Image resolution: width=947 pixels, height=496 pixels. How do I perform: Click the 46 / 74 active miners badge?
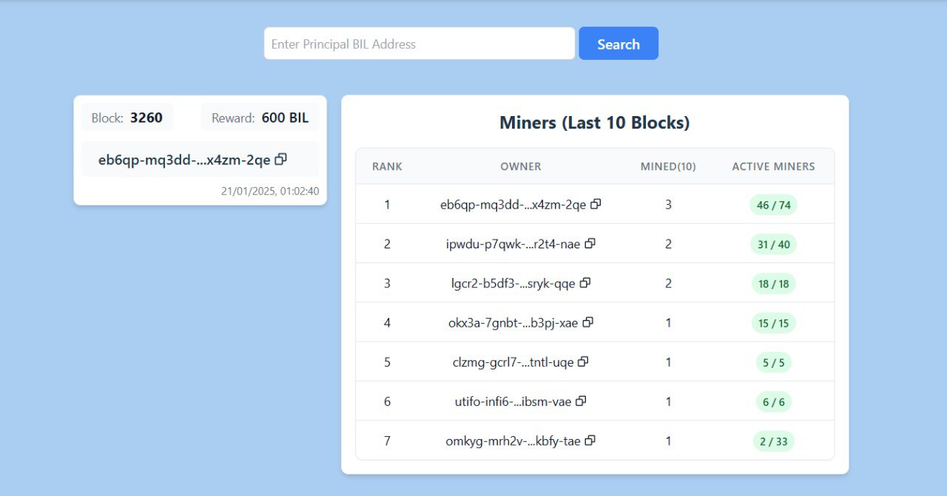click(773, 205)
